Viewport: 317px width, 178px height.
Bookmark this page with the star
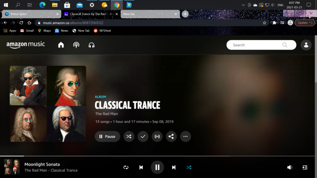[x=264, y=23]
